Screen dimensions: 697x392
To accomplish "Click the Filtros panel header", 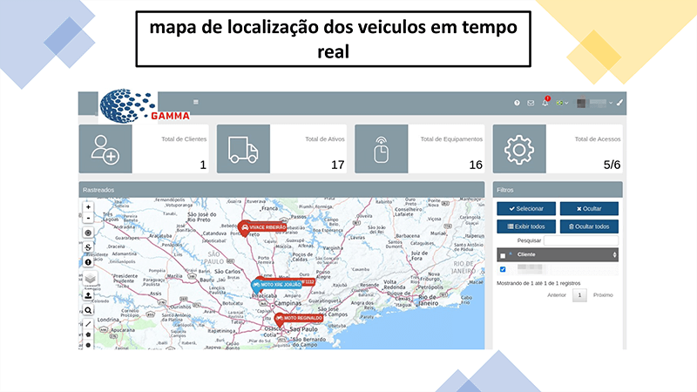I will pos(558,190).
